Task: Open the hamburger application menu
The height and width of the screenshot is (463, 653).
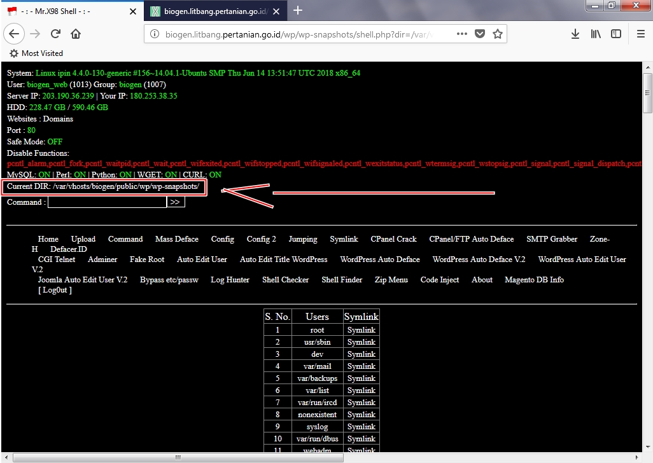Action: pyautogui.click(x=641, y=34)
